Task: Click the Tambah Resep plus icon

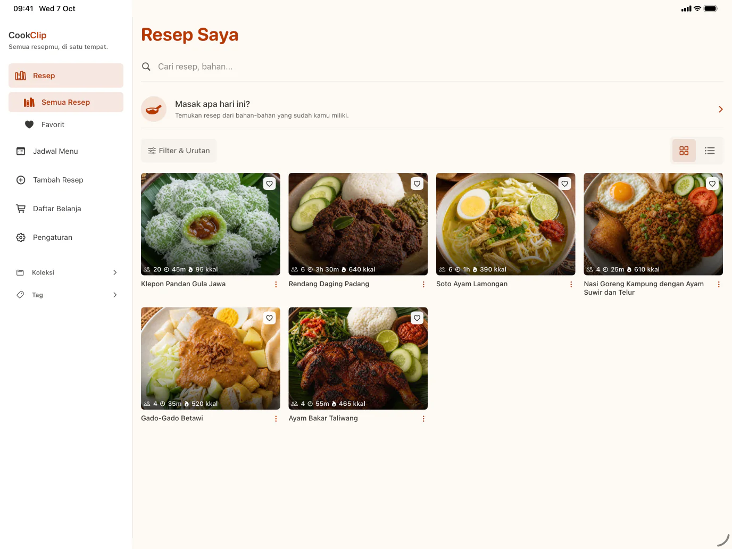Action: click(21, 180)
